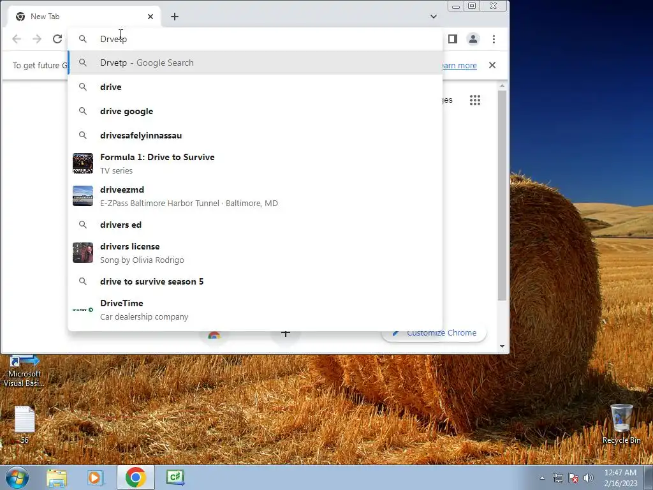653x490 pixels.
Task: Close the New Tab tab
Action: tap(150, 17)
